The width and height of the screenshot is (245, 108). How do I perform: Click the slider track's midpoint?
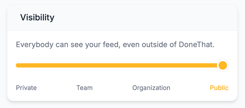coord(120,65)
